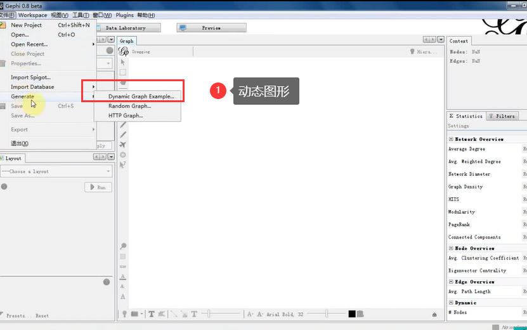Click the layout Run button

point(98,187)
